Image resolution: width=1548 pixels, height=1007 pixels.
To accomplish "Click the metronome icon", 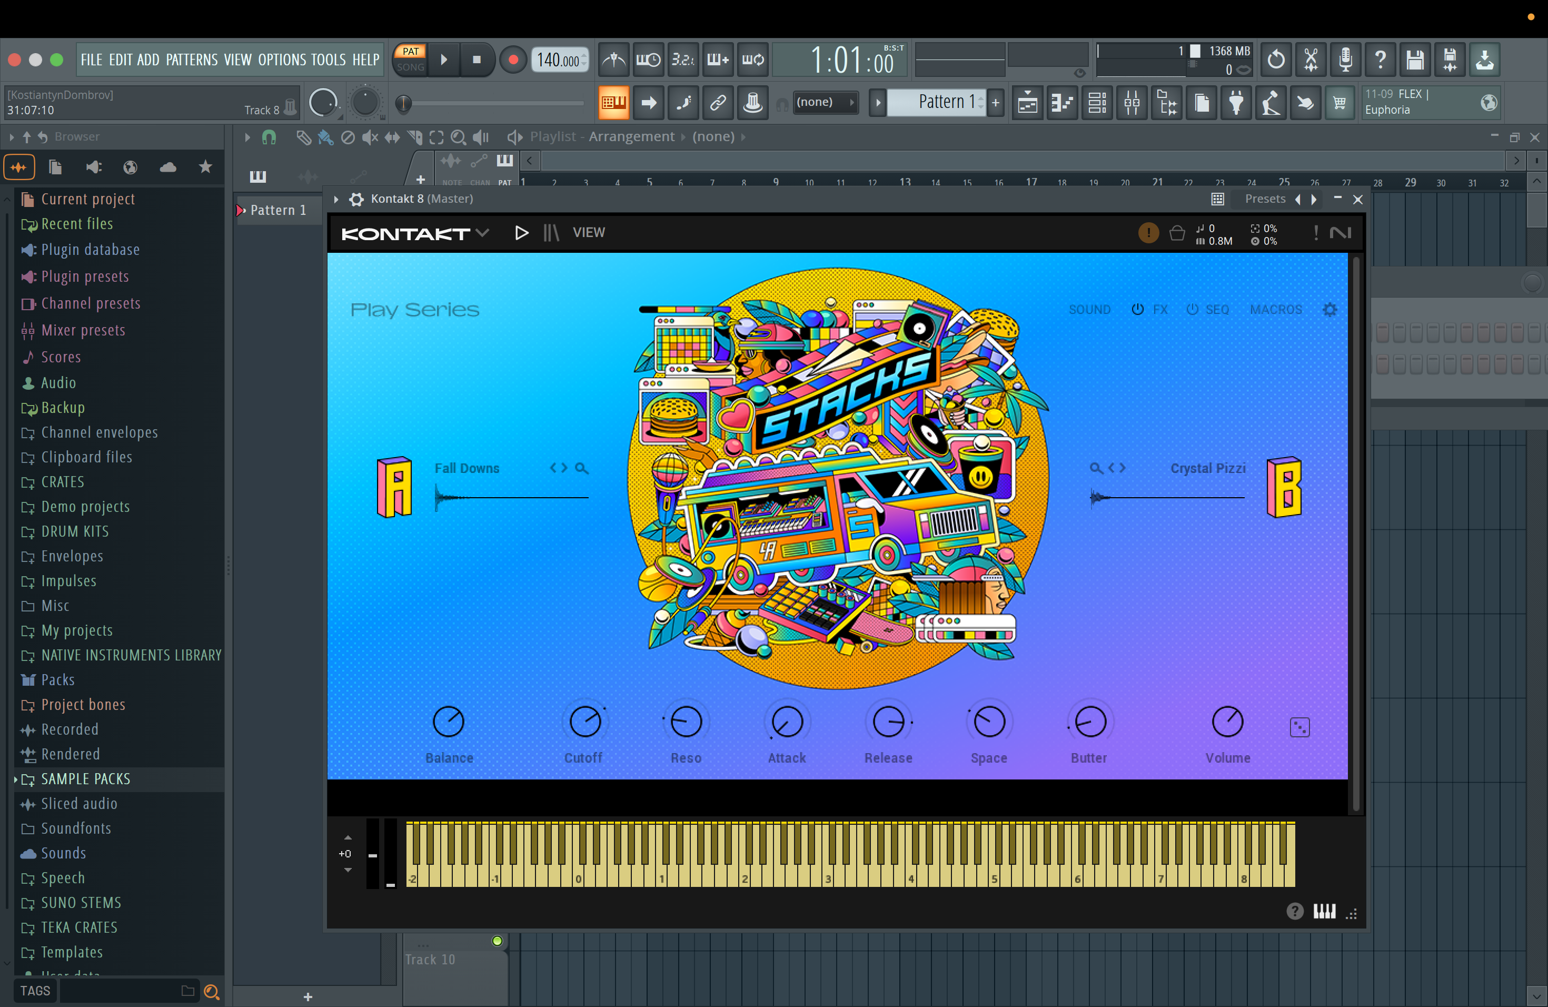I will (x=613, y=60).
